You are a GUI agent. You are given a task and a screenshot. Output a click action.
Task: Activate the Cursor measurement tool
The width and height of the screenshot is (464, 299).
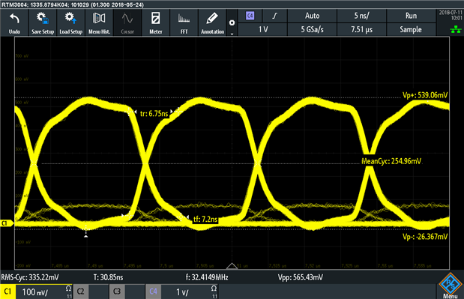(127, 22)
